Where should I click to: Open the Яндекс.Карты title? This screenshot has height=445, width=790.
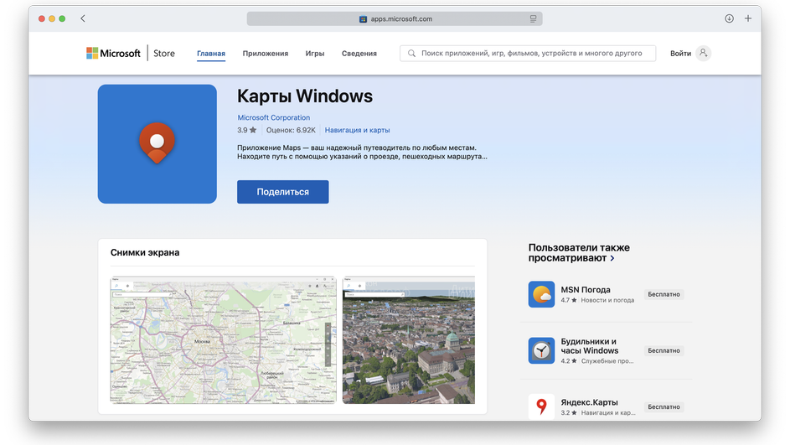pyautogui.click(x=590, y=402)
